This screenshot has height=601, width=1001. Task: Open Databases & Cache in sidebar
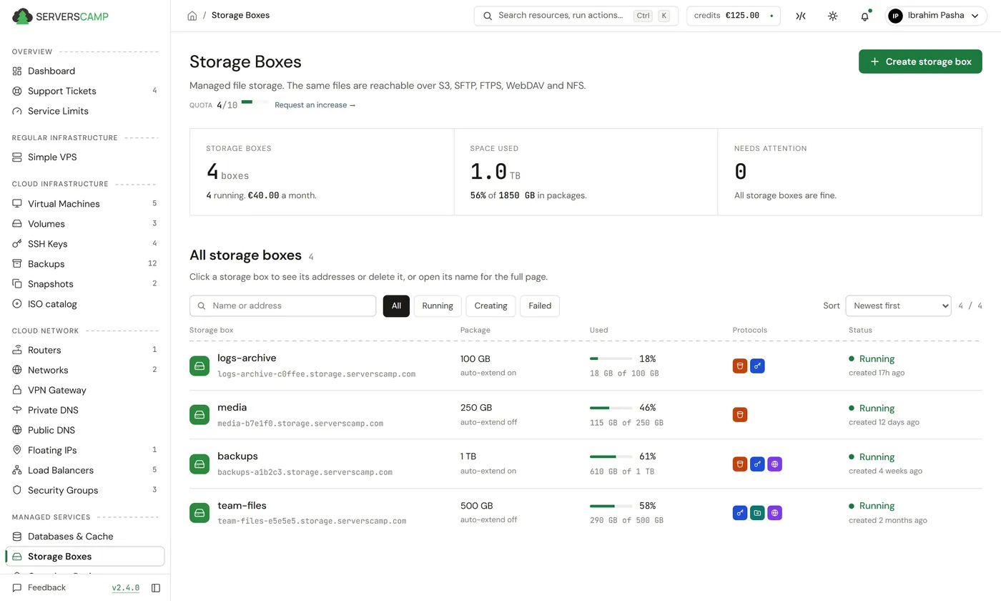point(85,537)
